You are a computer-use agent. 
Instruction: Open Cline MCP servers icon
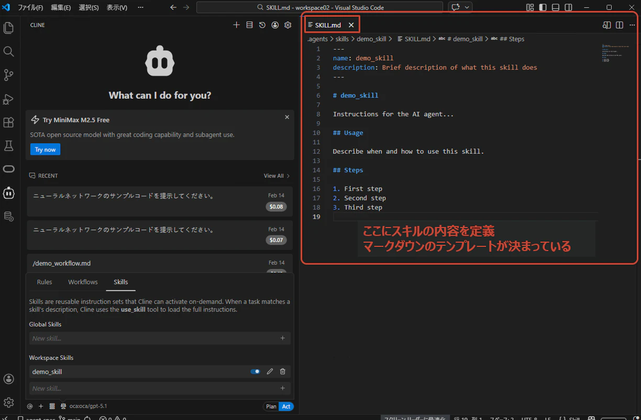tap(249, 25)
